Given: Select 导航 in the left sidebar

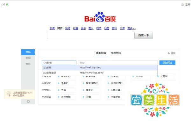Looking at the screenshot, I should coord(28,52).
